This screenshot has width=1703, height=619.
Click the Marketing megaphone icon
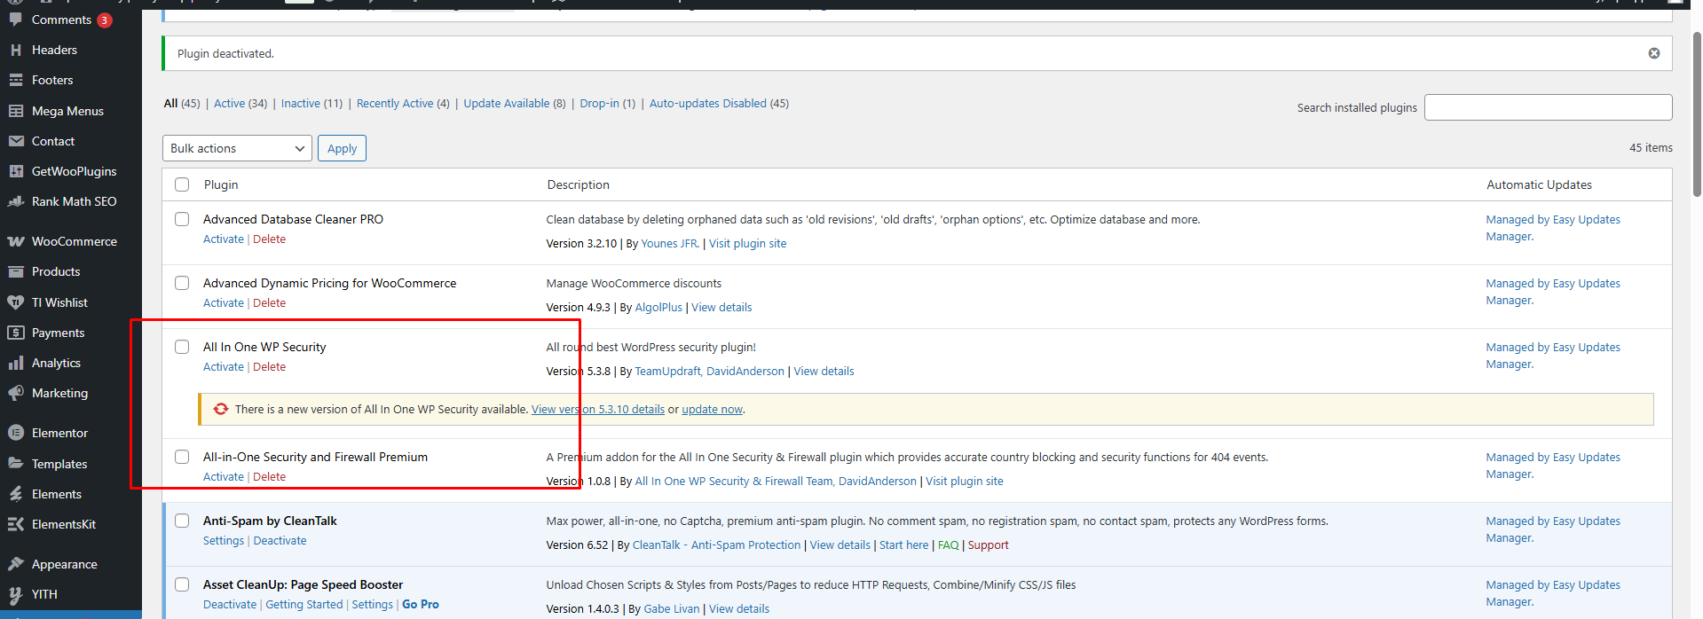pyautogui.click(x=16, y=393)
